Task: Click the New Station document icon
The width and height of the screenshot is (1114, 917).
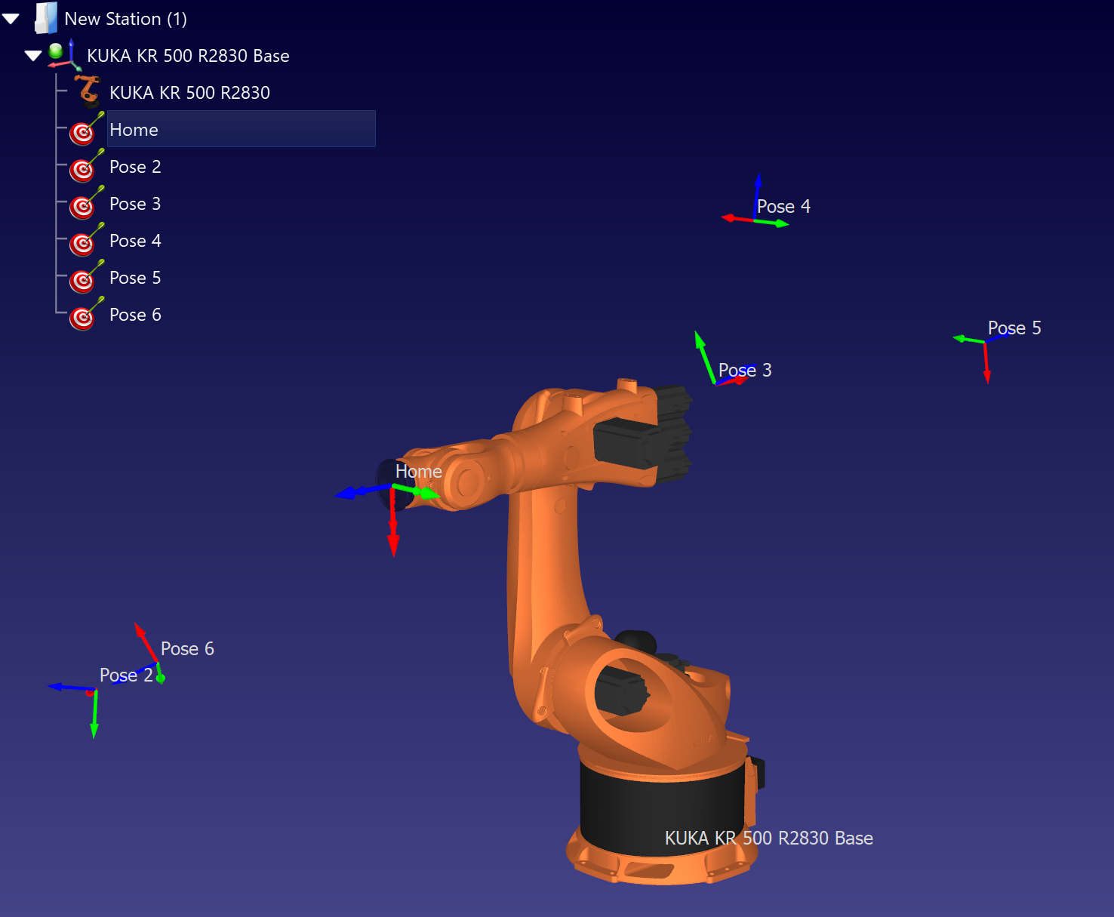Action: [45, 18]
